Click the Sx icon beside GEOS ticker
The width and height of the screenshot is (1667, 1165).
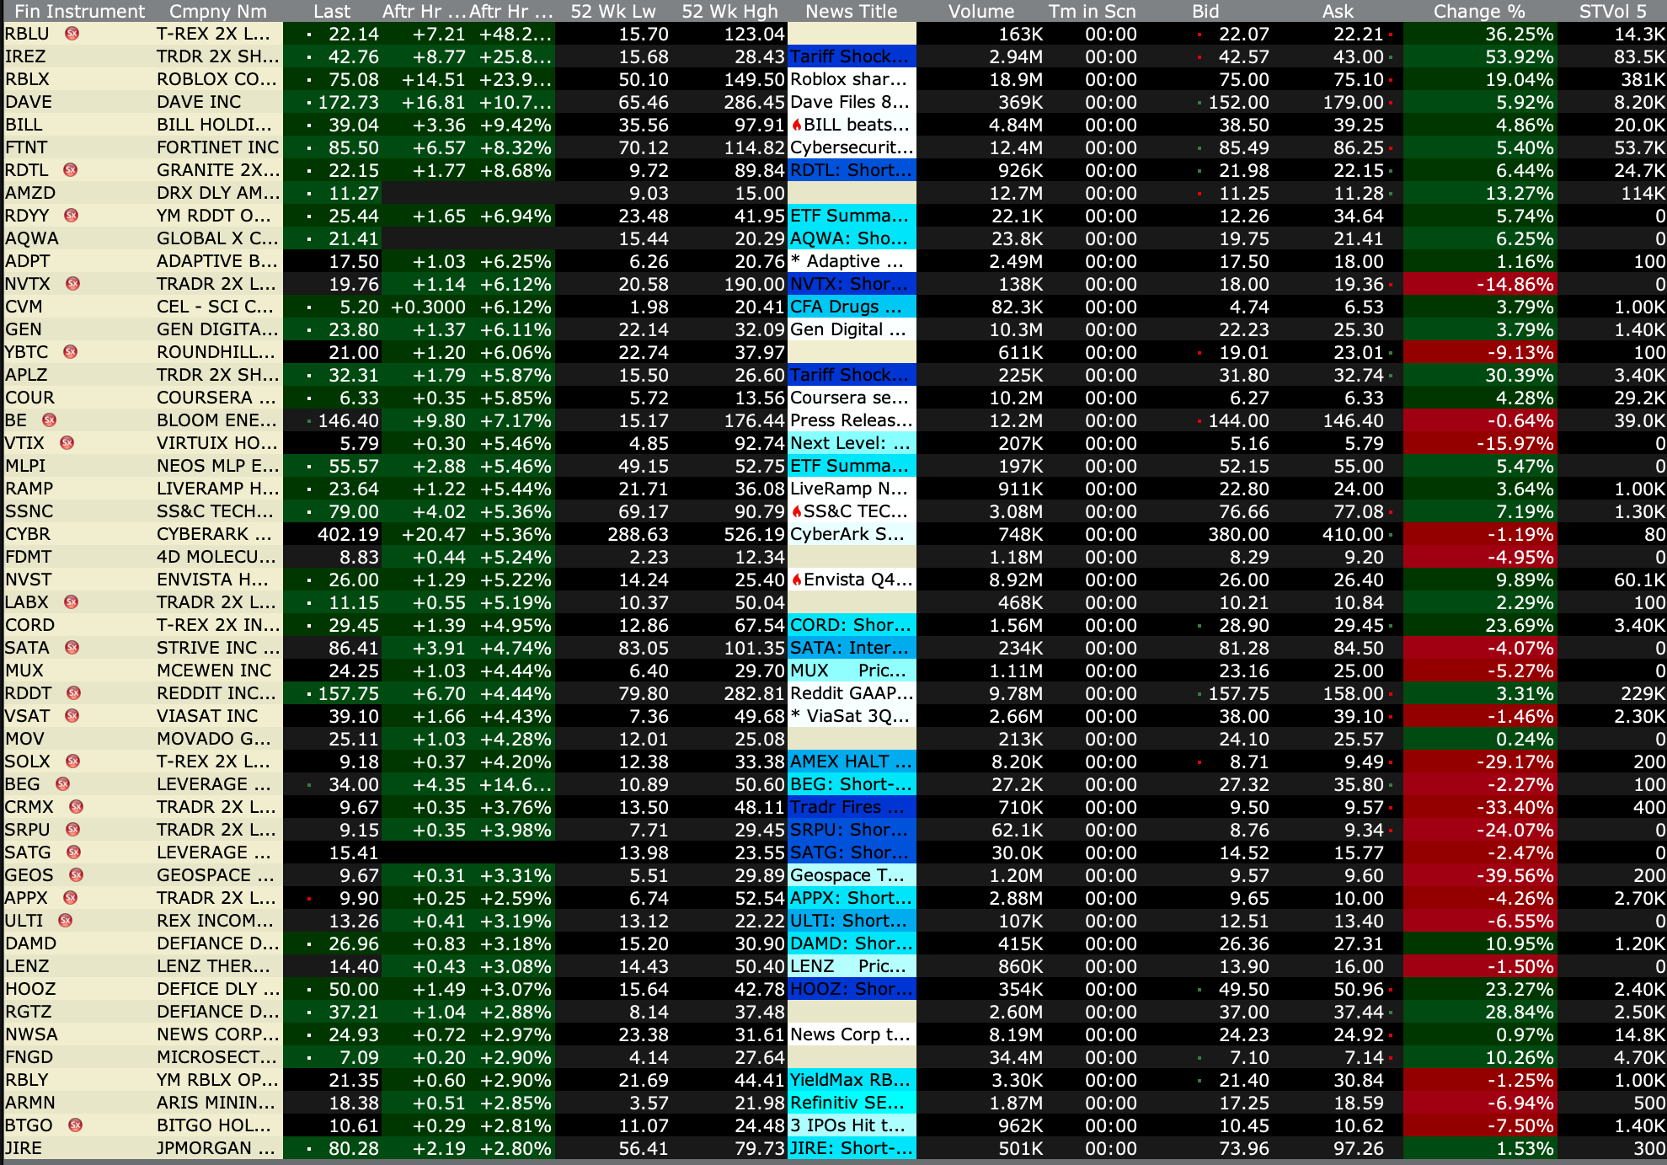click(x=76, y=875)
